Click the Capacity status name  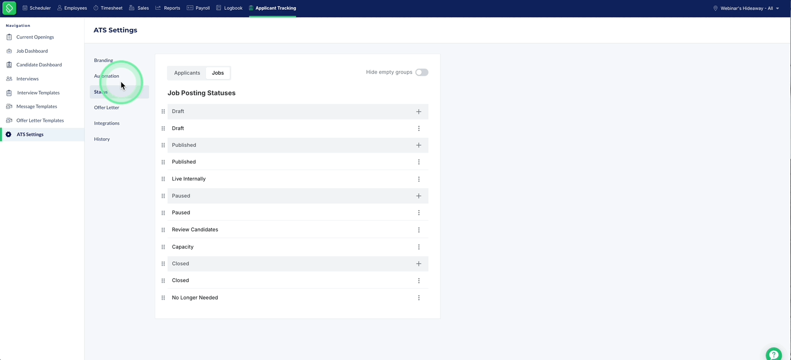click(x=183, y=247)
